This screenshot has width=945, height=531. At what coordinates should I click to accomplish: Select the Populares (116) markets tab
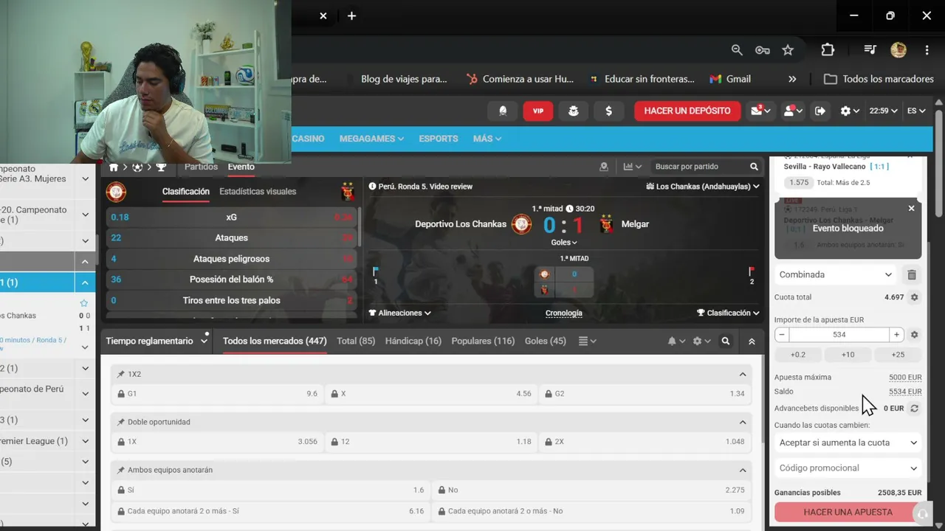pyautogui.click(x=483, y=341)
